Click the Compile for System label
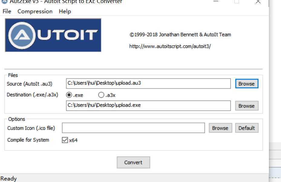This screenshot has height=182, width=281. (x=28, y=140)
